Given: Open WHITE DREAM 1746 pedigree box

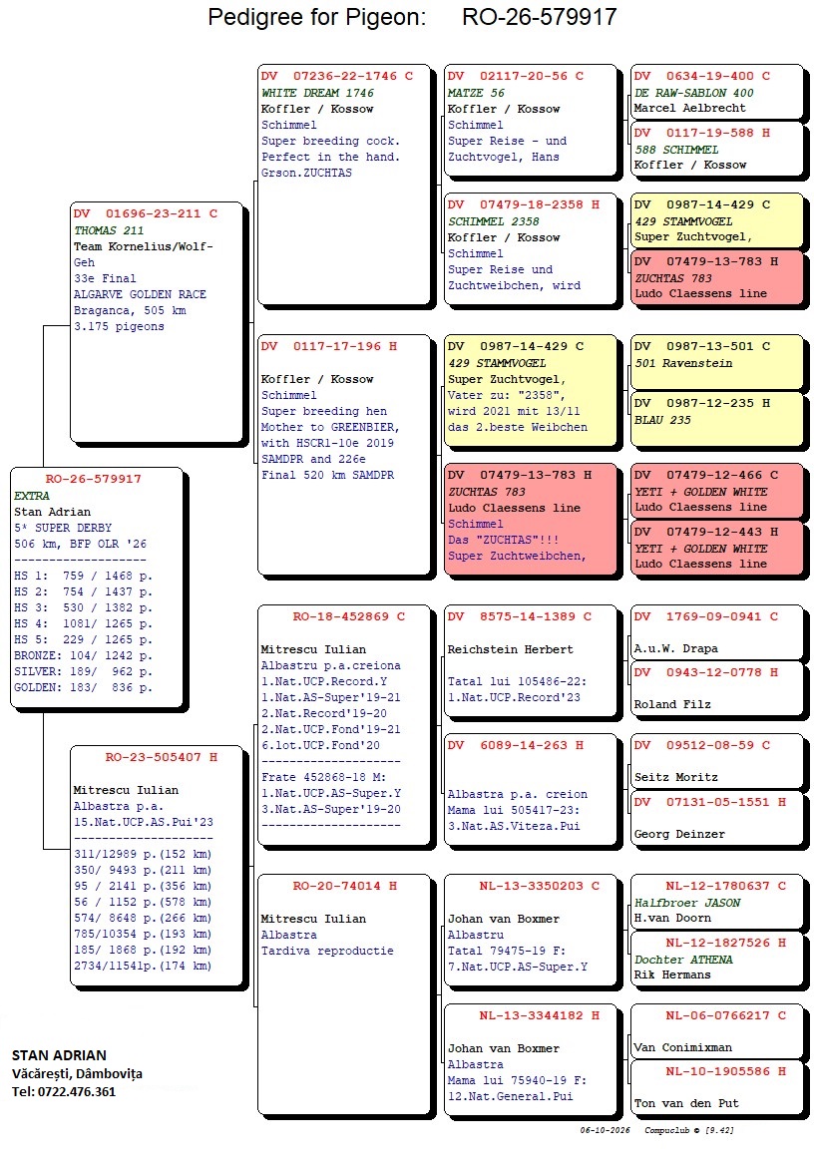Looking at the screenshot, I should pyautogui.click(x=343, y=184).
